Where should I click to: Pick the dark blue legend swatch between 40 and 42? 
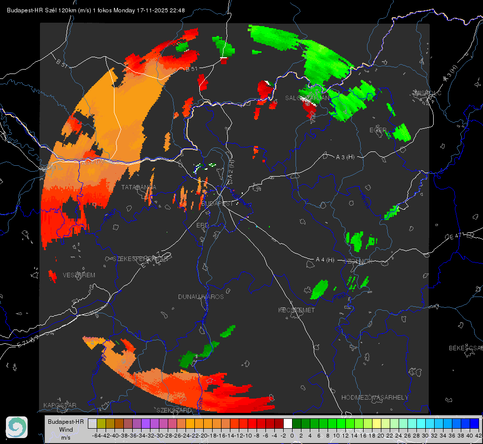pyautogui.click(x=475, y=423)
